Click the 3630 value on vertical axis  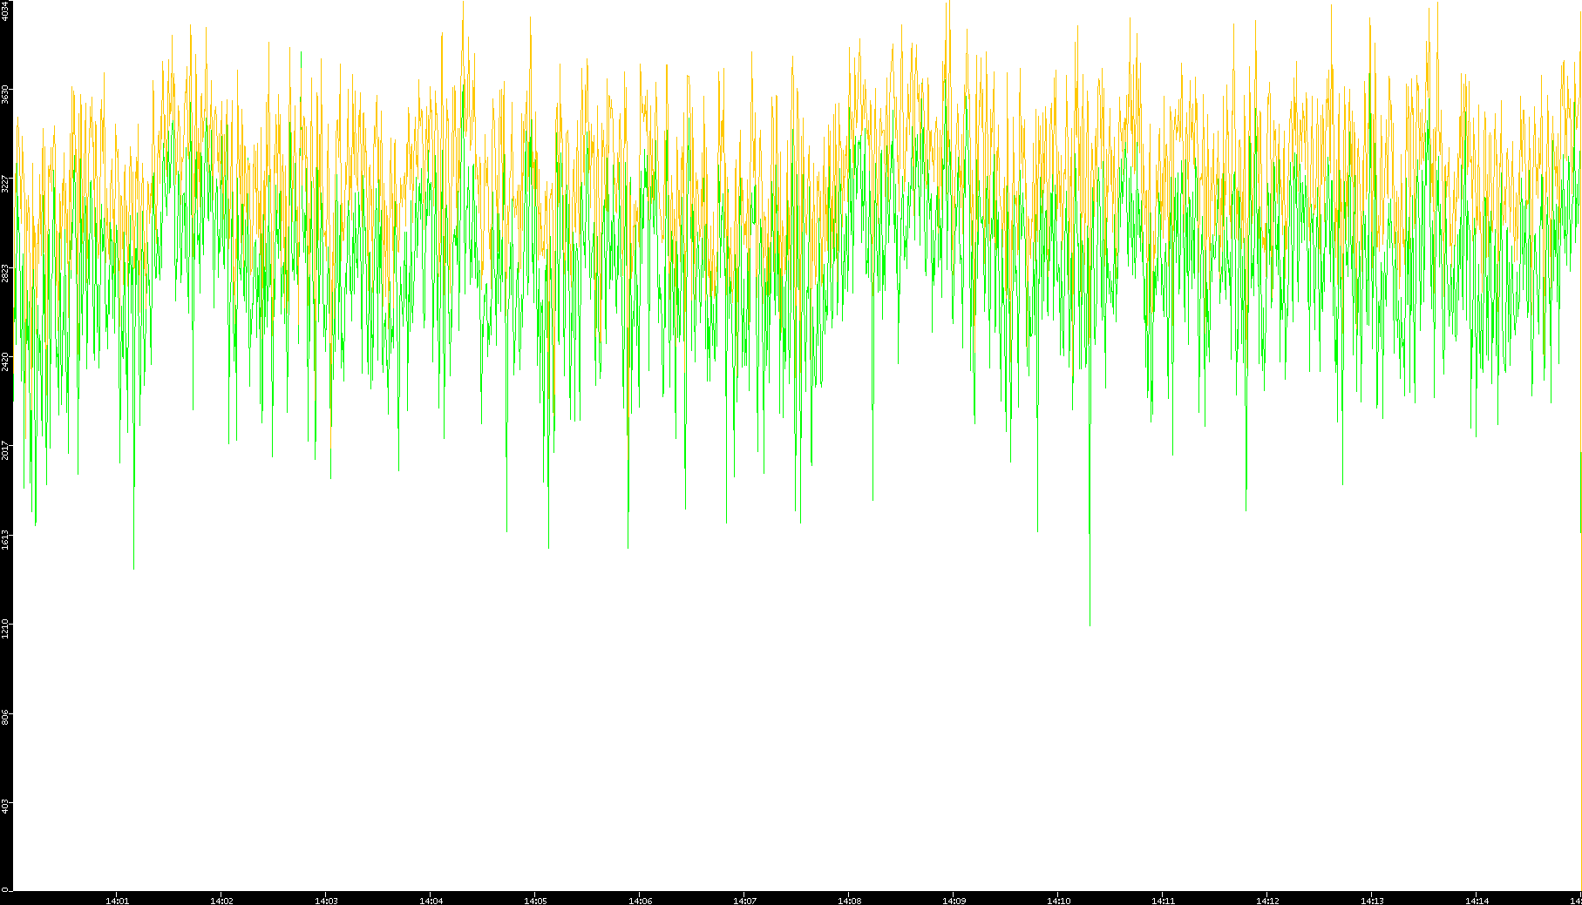click(x=5, y=94)
